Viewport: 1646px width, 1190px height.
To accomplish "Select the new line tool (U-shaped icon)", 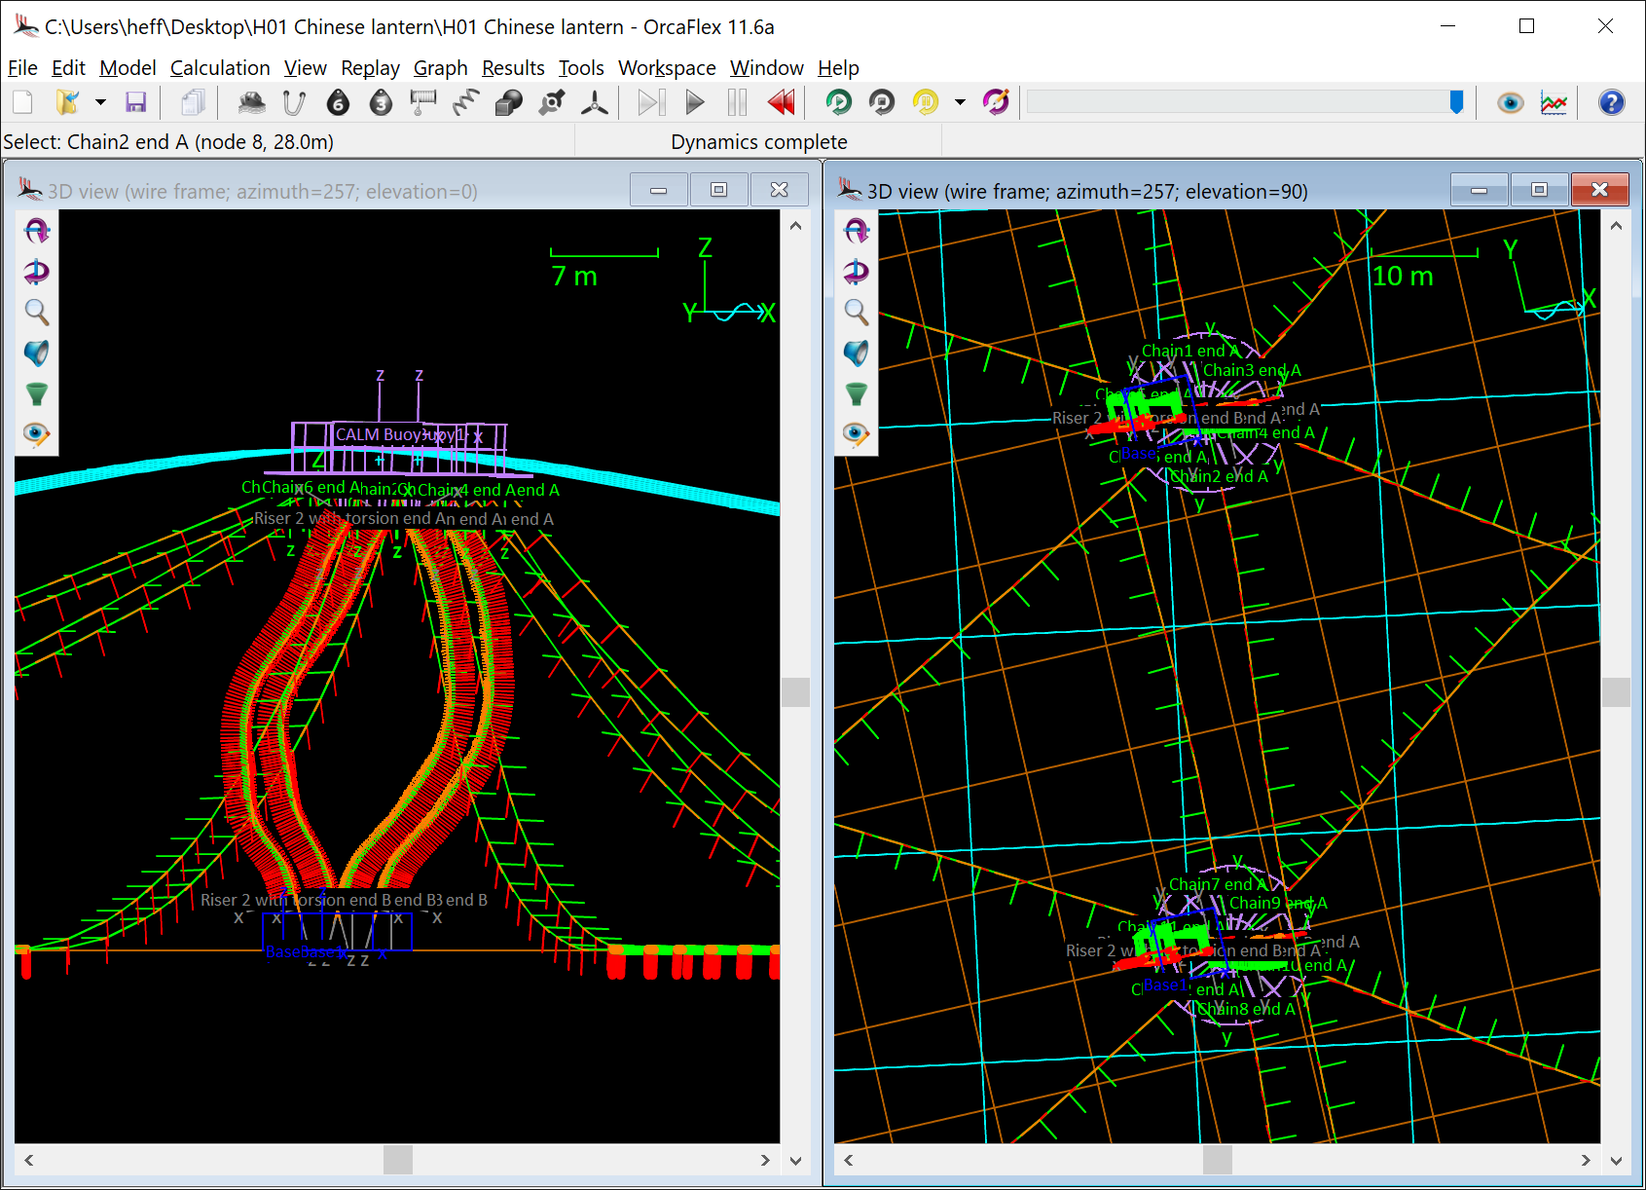I will [x=294, y=102].
